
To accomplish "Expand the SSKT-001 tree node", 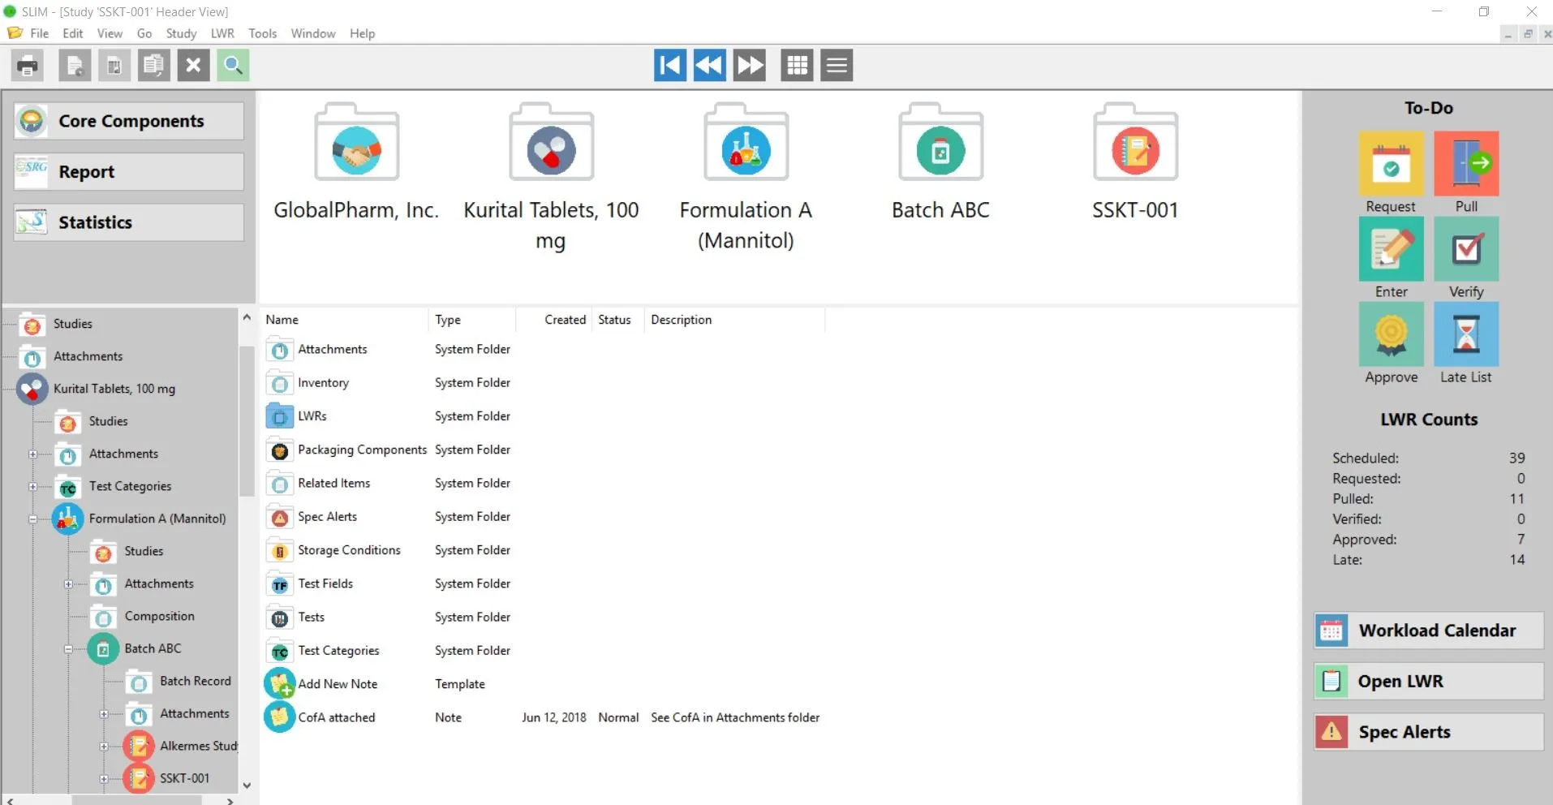I will coord(104,779).
